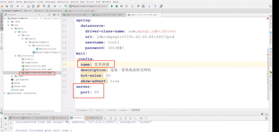
Task: Click the Rerun bug icon in Debug panel
Action: click(x=6, y=118)
